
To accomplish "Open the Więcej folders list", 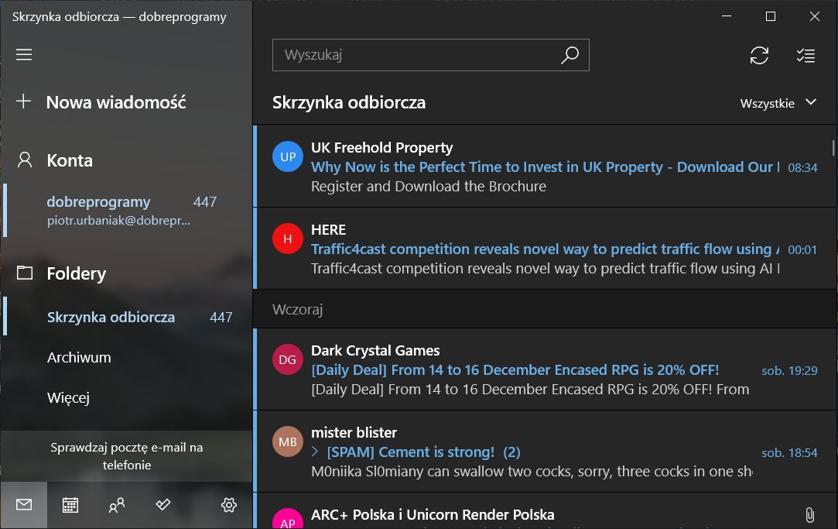I will (68, 398).
